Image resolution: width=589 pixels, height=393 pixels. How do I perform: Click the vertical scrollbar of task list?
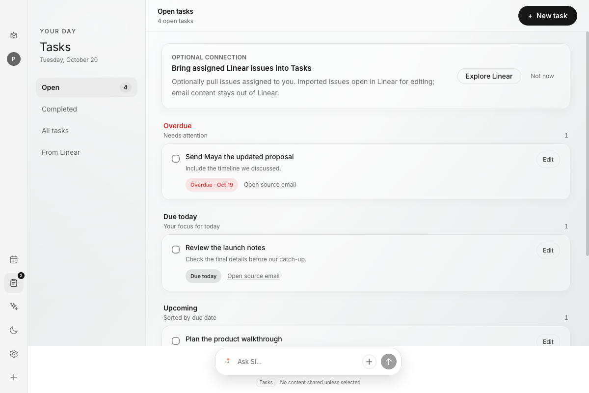click(x=587, y=143)
